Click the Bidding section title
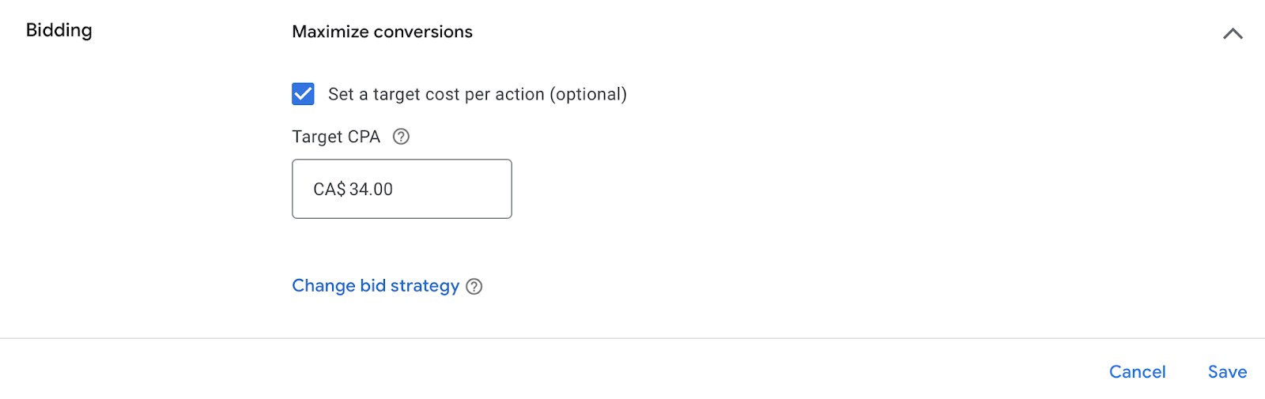This screenshot has width=1265, height=399. point(59,30)
